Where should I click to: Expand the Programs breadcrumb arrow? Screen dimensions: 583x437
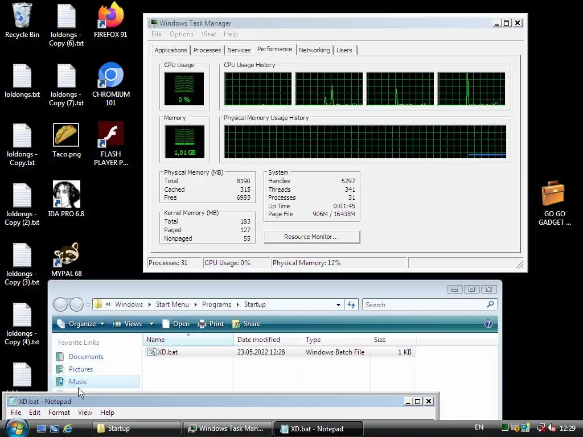(237, 305)
